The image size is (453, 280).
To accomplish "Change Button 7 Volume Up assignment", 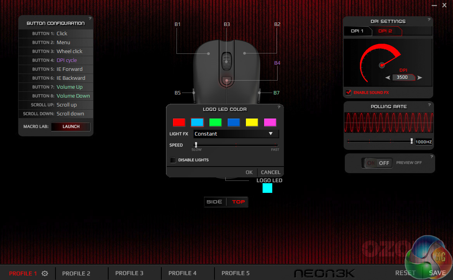I will click(56, 87).
